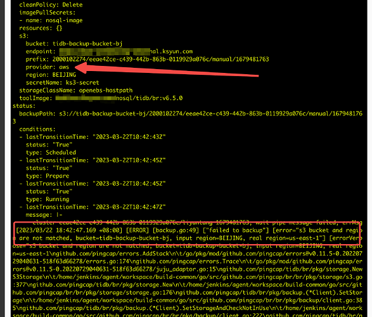Screen dimensions: 372x317
Task: Click the backupPath s3:// URL line
Action: [x=191, y=113]
